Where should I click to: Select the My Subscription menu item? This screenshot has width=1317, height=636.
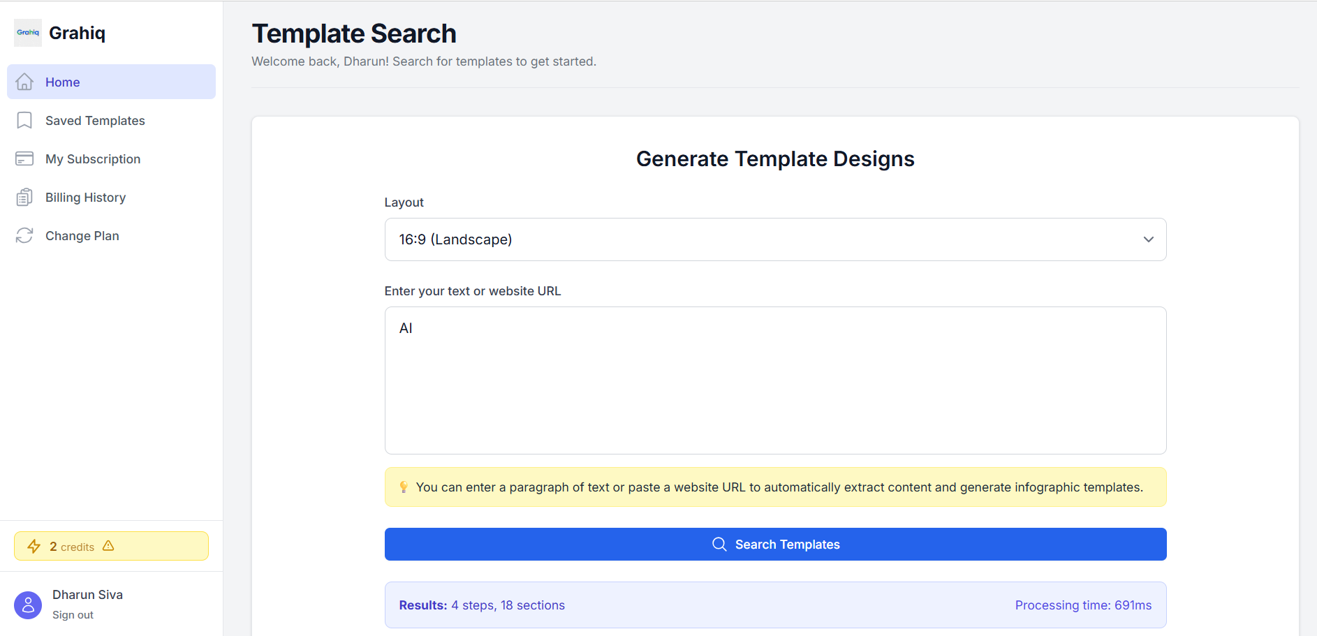tap(93, 159)
